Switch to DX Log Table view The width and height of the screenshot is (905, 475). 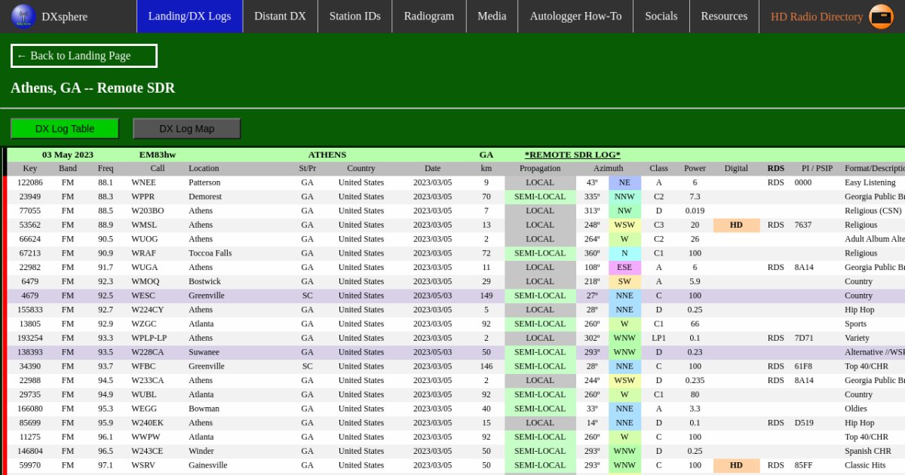(x=65, y=129)
